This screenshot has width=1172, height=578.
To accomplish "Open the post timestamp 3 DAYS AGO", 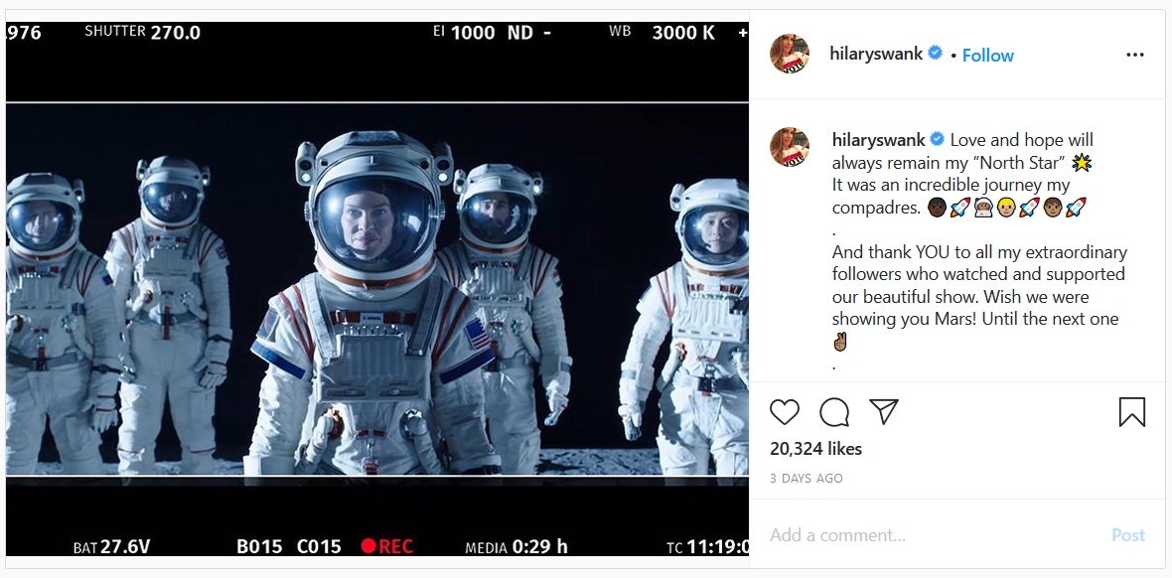I will tap(806, 479).
